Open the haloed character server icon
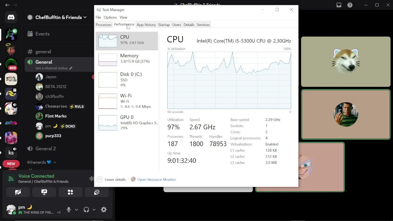The height and width of the screenshot is (221, 393). click(x=11, y=49)
